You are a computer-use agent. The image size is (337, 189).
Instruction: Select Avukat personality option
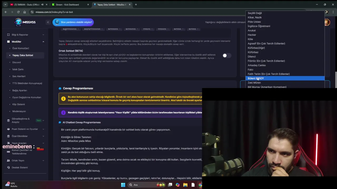[x=285, y=30]
